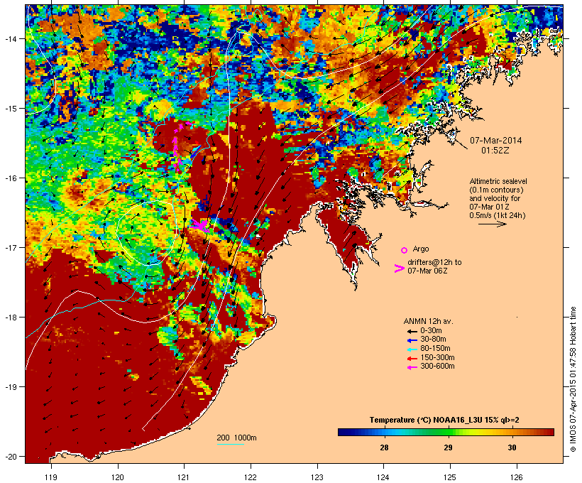Click the 30 degree colorbar label
Screen dimensions: 582x483
(512, 447)
